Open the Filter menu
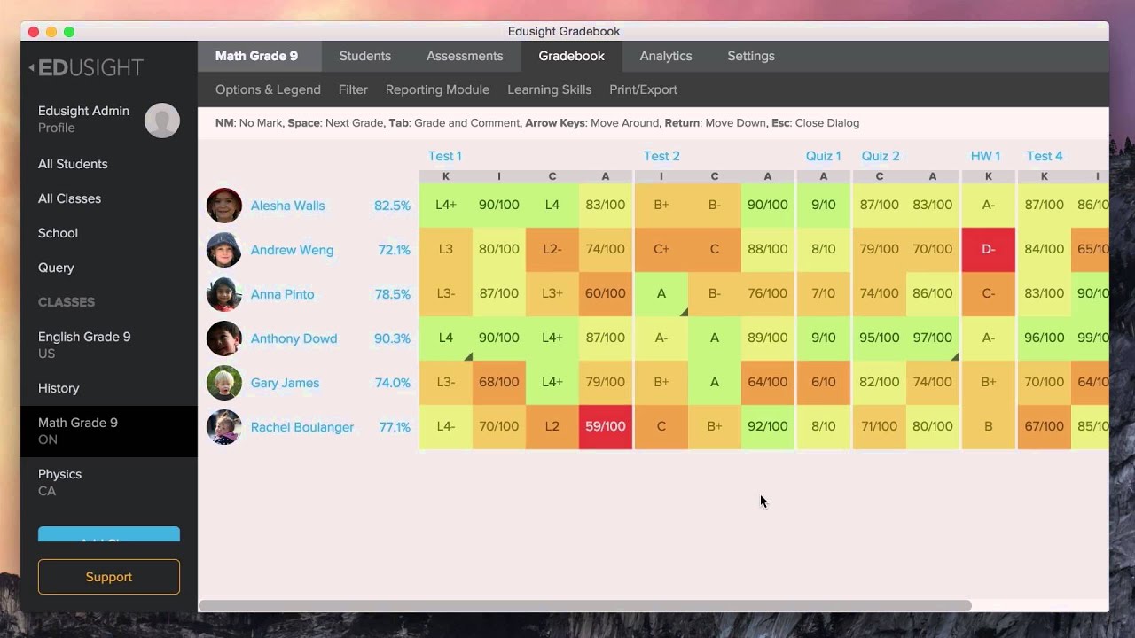The width and height of the screenshot is (1135, 638). (353, 89)
